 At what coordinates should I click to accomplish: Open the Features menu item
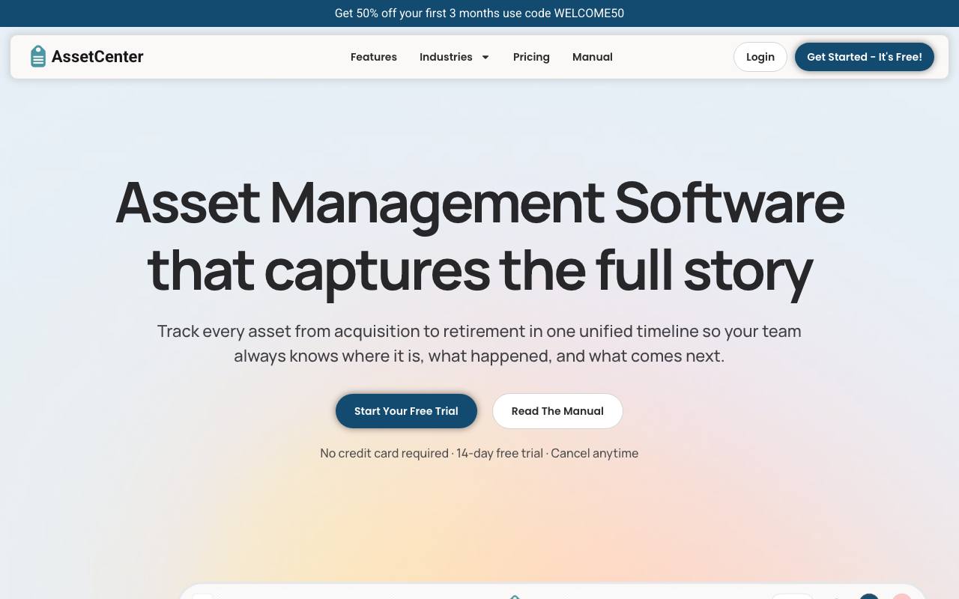pos(374,57)
